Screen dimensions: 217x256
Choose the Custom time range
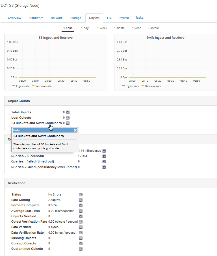tap(153, 28)
